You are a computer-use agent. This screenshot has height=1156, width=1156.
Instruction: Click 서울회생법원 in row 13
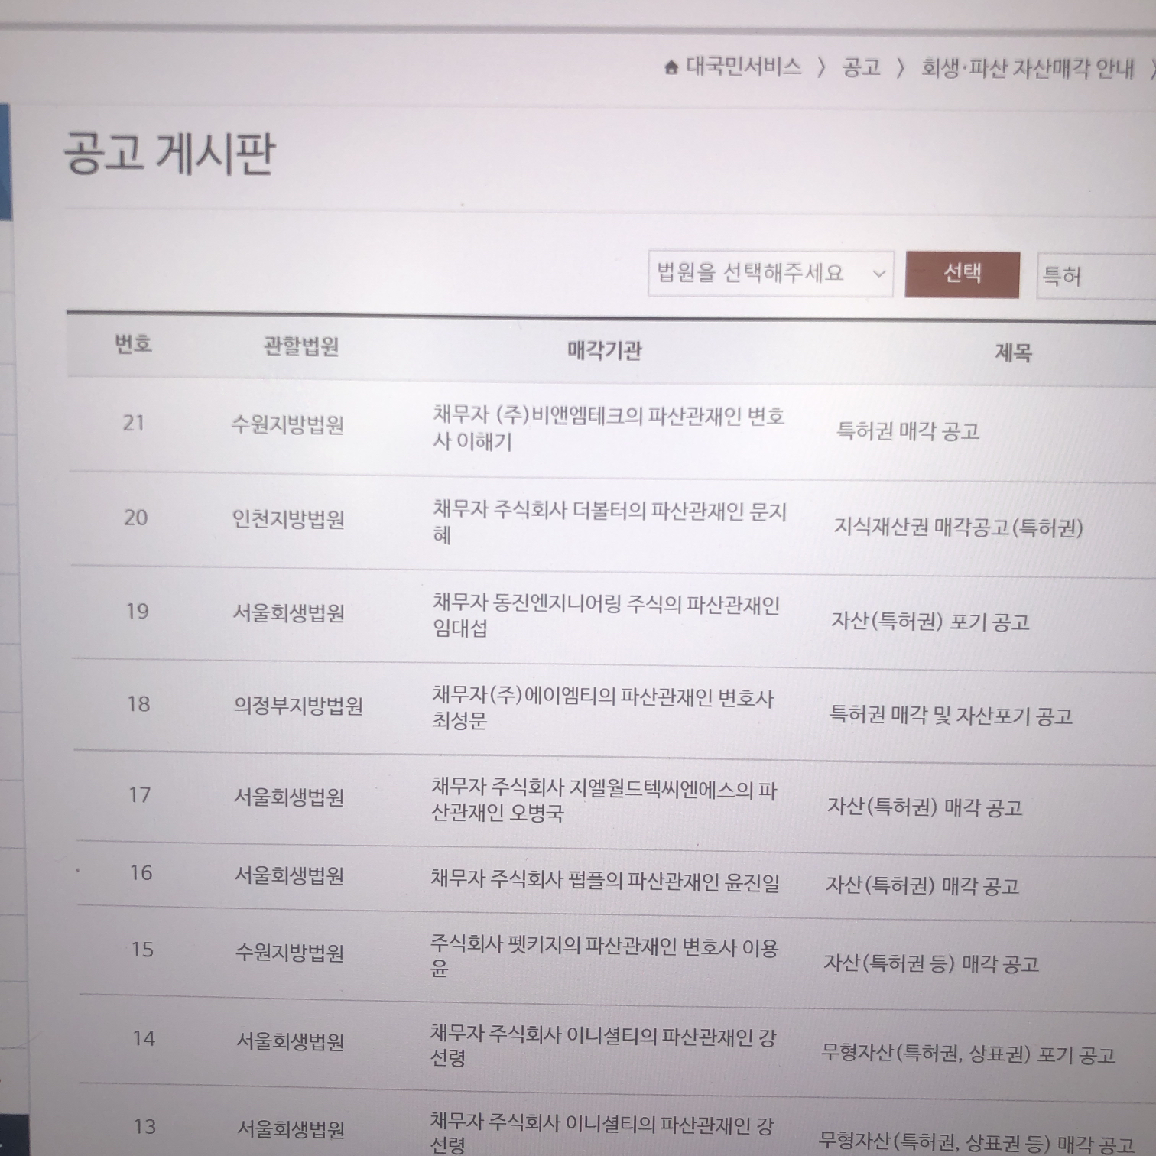click(x=291, y=1128)
